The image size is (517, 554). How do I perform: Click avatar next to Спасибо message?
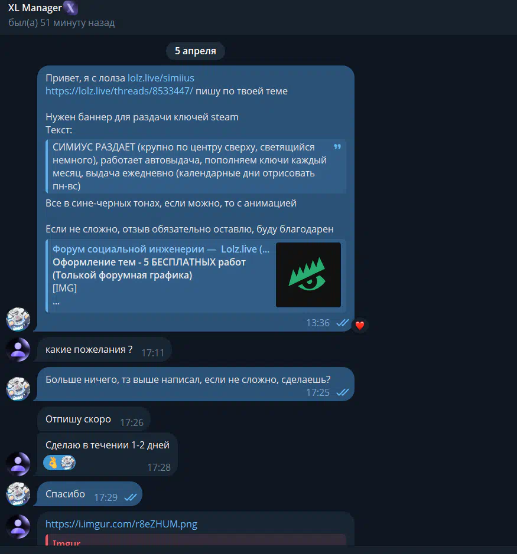pyautogui.click(x=18, y=494)
